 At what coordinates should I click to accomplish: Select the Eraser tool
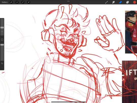click(121, 2)
